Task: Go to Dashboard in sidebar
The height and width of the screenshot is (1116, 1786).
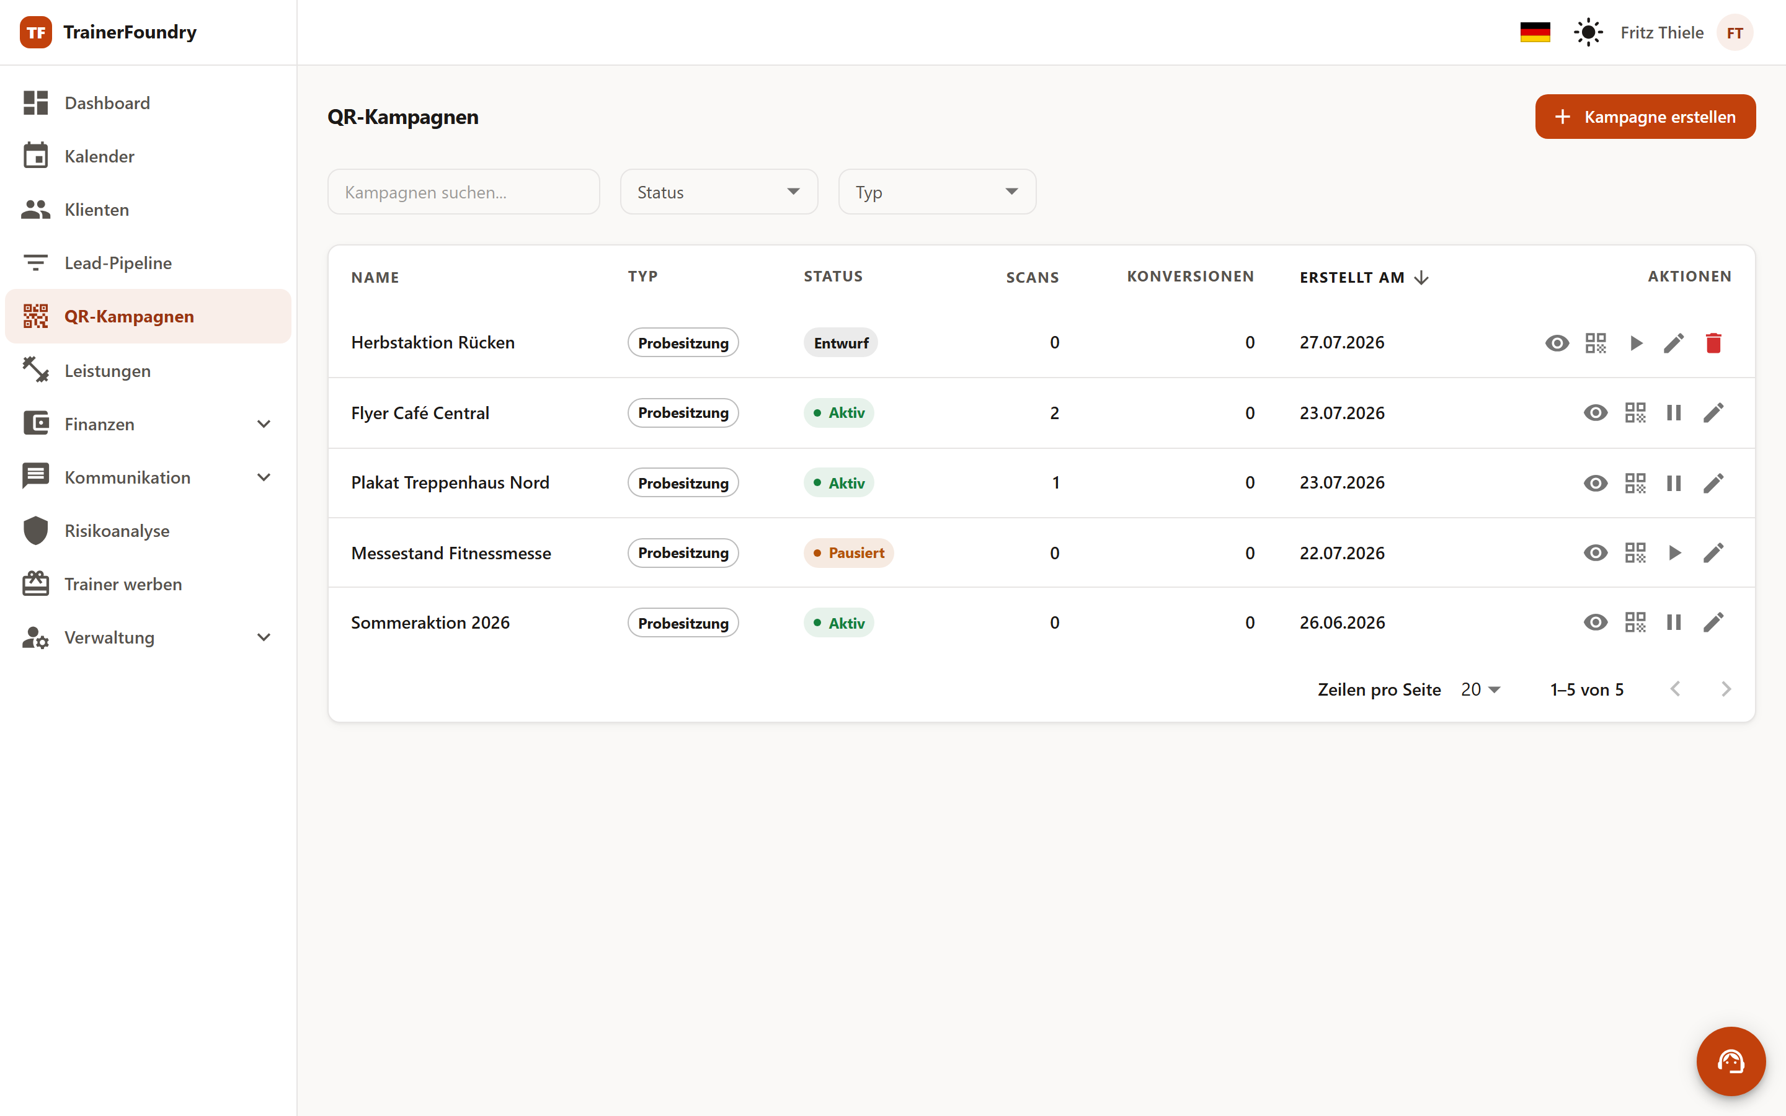Action: [x=148, y=102]
